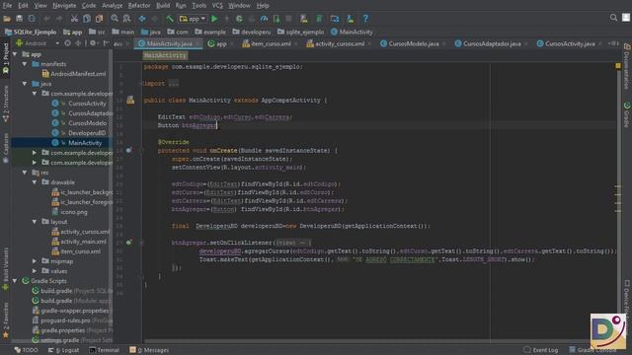Click the Make Project hammer icon
Viewport: 632px width, 355px height.
[x=170, y=19]
